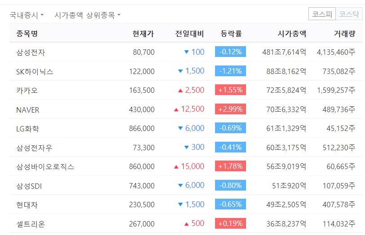Open 삼성바이오로직스 stock details
365x235 pixels.
click(x=45, y=166)
